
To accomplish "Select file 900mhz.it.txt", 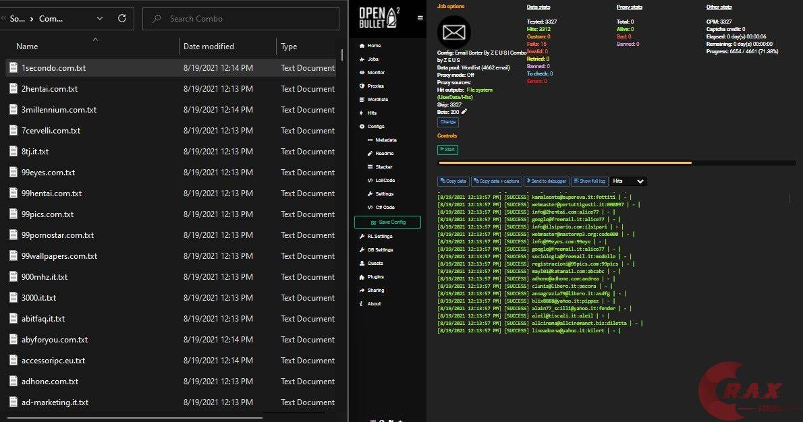I will coord(171,277).
